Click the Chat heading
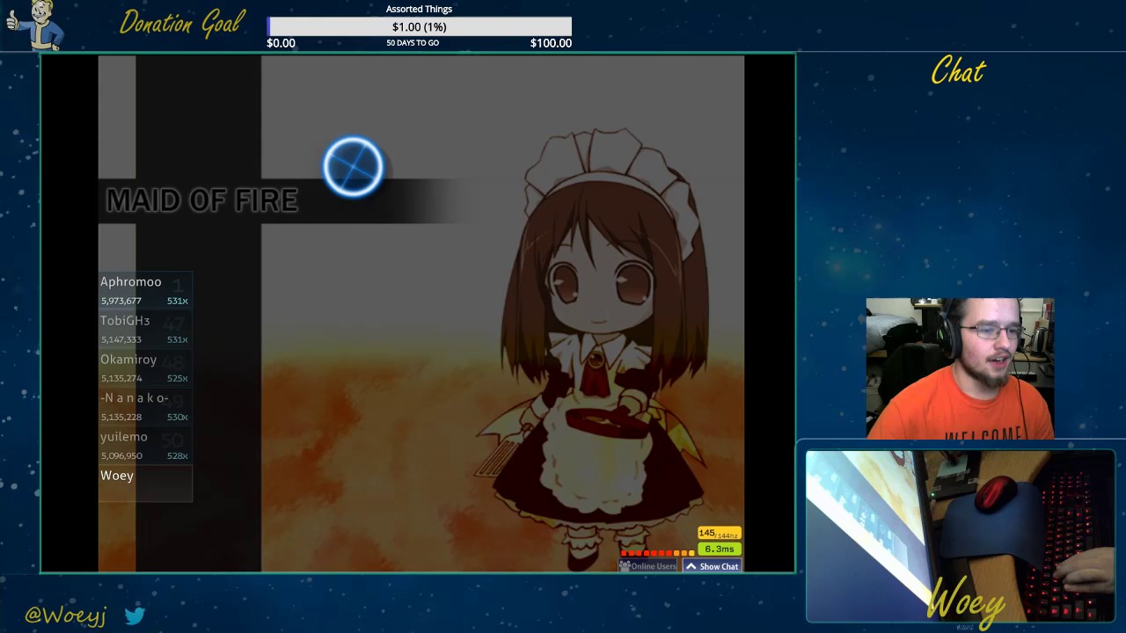Screen dimensions: 1126x633 958,71
